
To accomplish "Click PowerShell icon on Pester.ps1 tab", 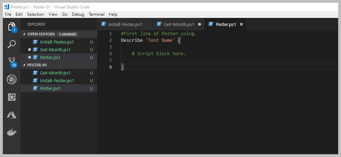I will [211, 24].
